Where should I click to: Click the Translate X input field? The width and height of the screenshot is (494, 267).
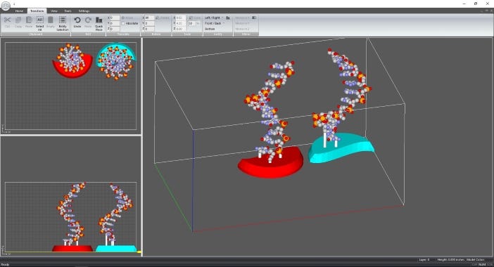point(115,18)
